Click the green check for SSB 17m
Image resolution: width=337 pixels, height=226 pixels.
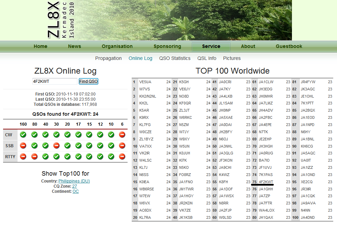click(x=78, y=146)
